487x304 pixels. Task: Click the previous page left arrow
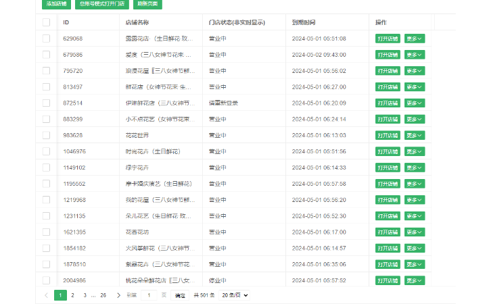[x=46, y=295]
